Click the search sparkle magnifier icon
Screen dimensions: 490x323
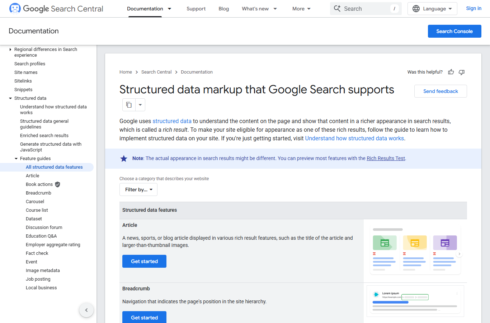pyautogui.click(x=337, y=8)
